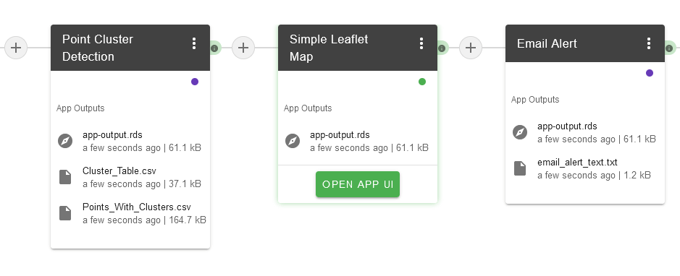Click compass icon in Point Cluster Detection
This screenshot has height=276, width=680.
(x=65, y=141)
